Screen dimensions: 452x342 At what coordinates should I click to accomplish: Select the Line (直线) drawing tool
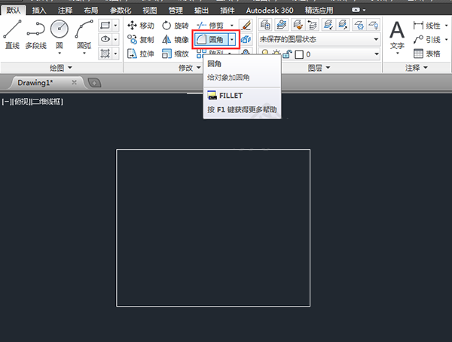coord(12,35)
